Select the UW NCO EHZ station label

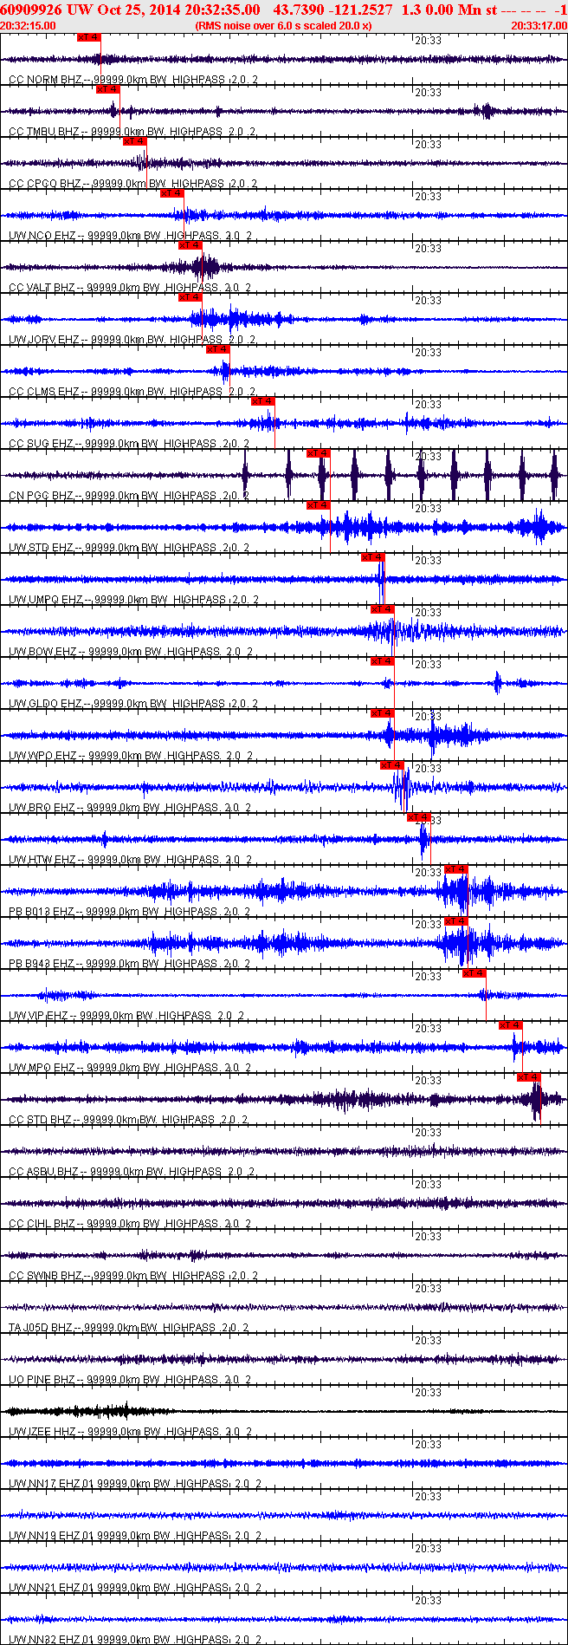coord(131,236)
